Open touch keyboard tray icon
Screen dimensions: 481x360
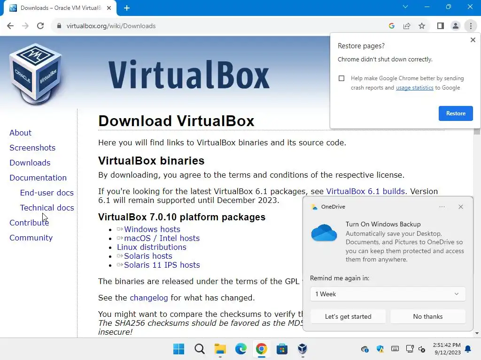point(395,349)
